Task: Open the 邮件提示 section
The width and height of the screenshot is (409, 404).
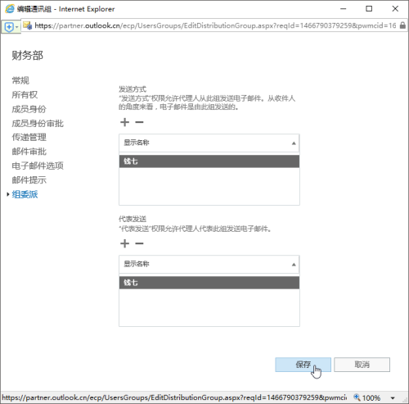Action: [29, 179]
